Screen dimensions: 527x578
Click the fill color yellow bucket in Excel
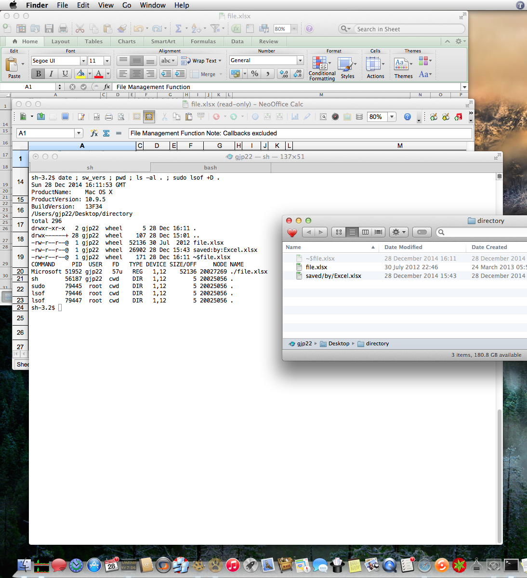[x=80, y=74]
